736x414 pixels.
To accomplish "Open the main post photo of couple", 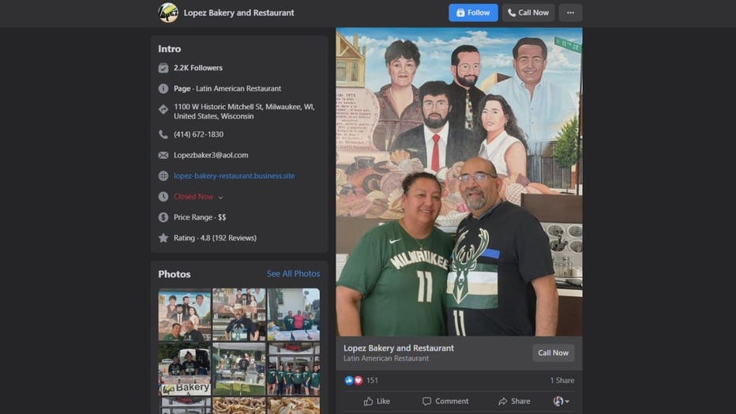I will click(x=459, y=182).
